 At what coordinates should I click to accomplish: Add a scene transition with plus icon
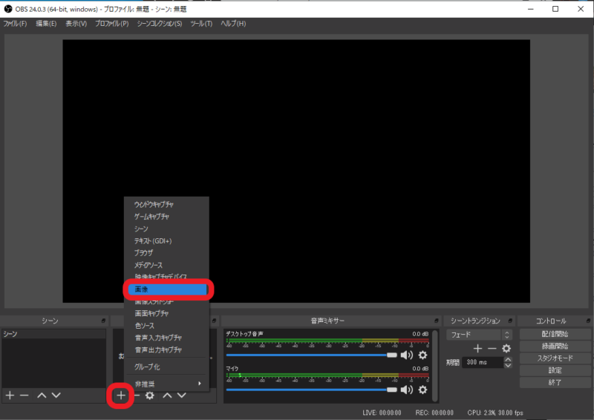pyautogui.click(x=477, y=349)
